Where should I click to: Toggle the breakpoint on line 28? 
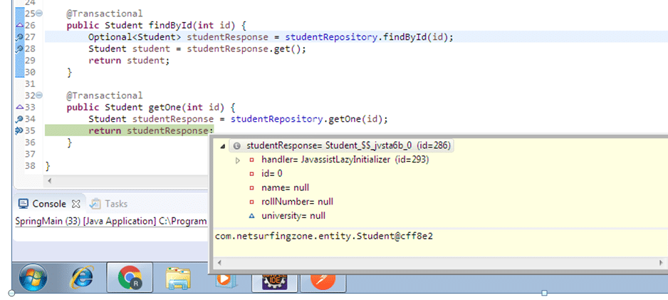[x=19, y=48]
